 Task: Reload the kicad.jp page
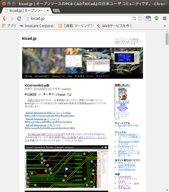pos(19,18)
